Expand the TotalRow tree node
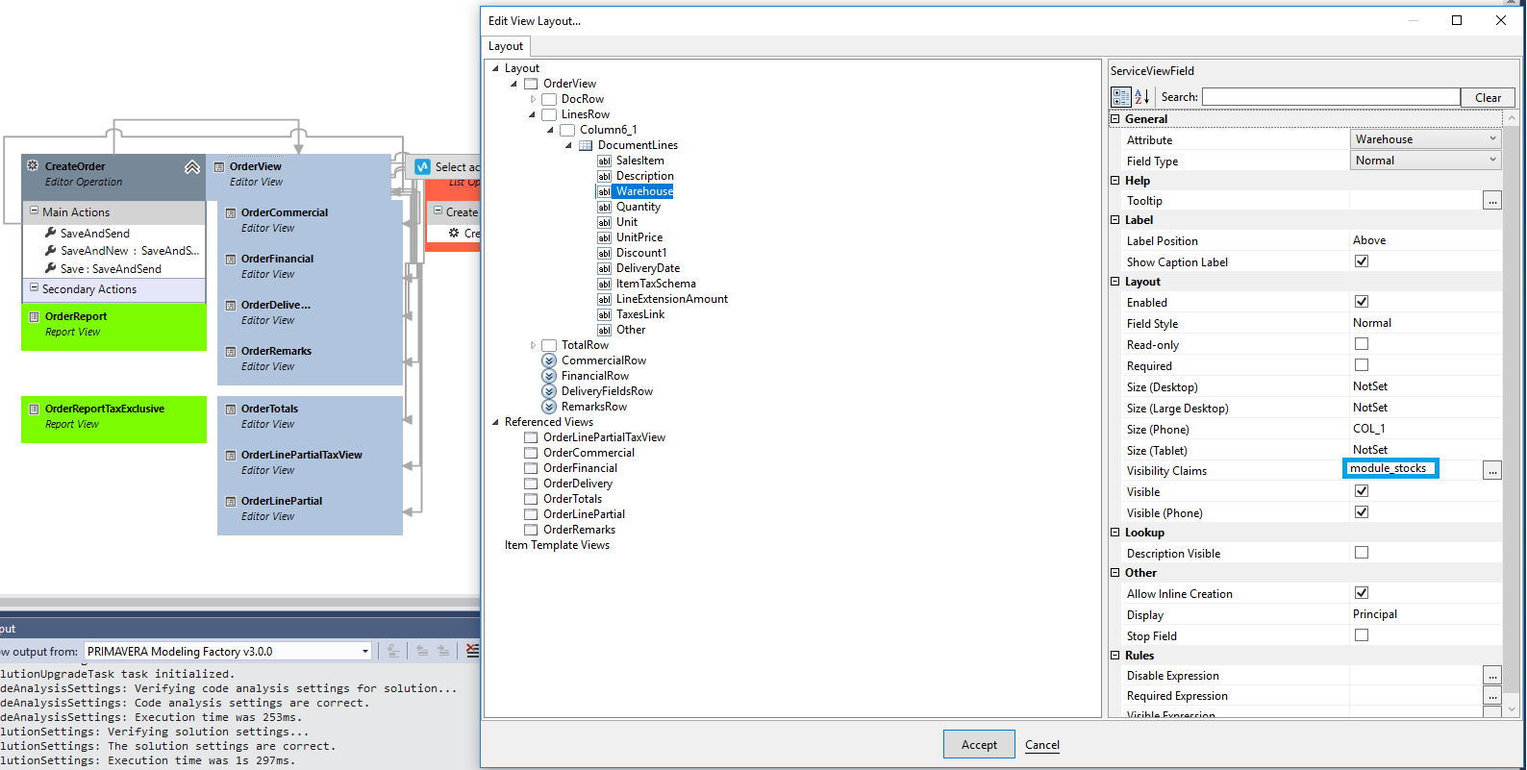The height and width of the screenshot is (770, 1527). pyautogui.click(x=533, y=345)
